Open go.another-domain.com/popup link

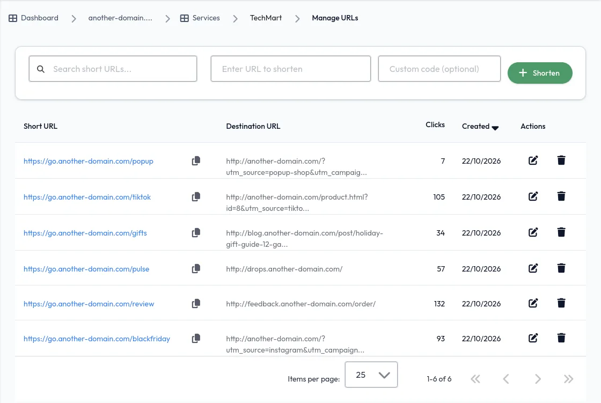(x=88, y=161)
